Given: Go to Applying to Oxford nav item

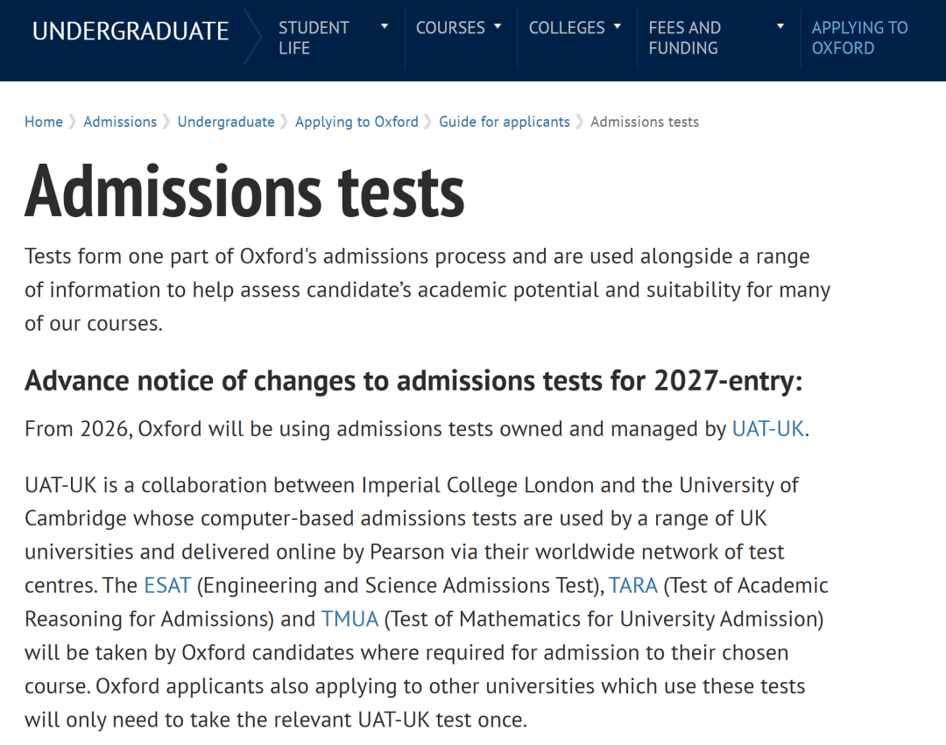Looking at the screenshot, I should [x=859, y=38].
